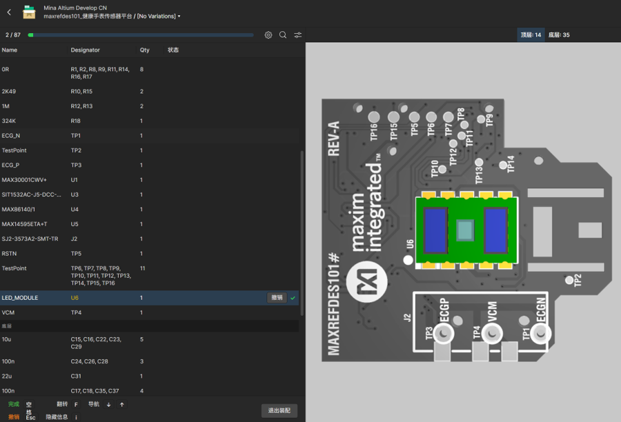Click the Esc undo key hint
The height and width of the screenshot is (422, 621).
point(30,418)
